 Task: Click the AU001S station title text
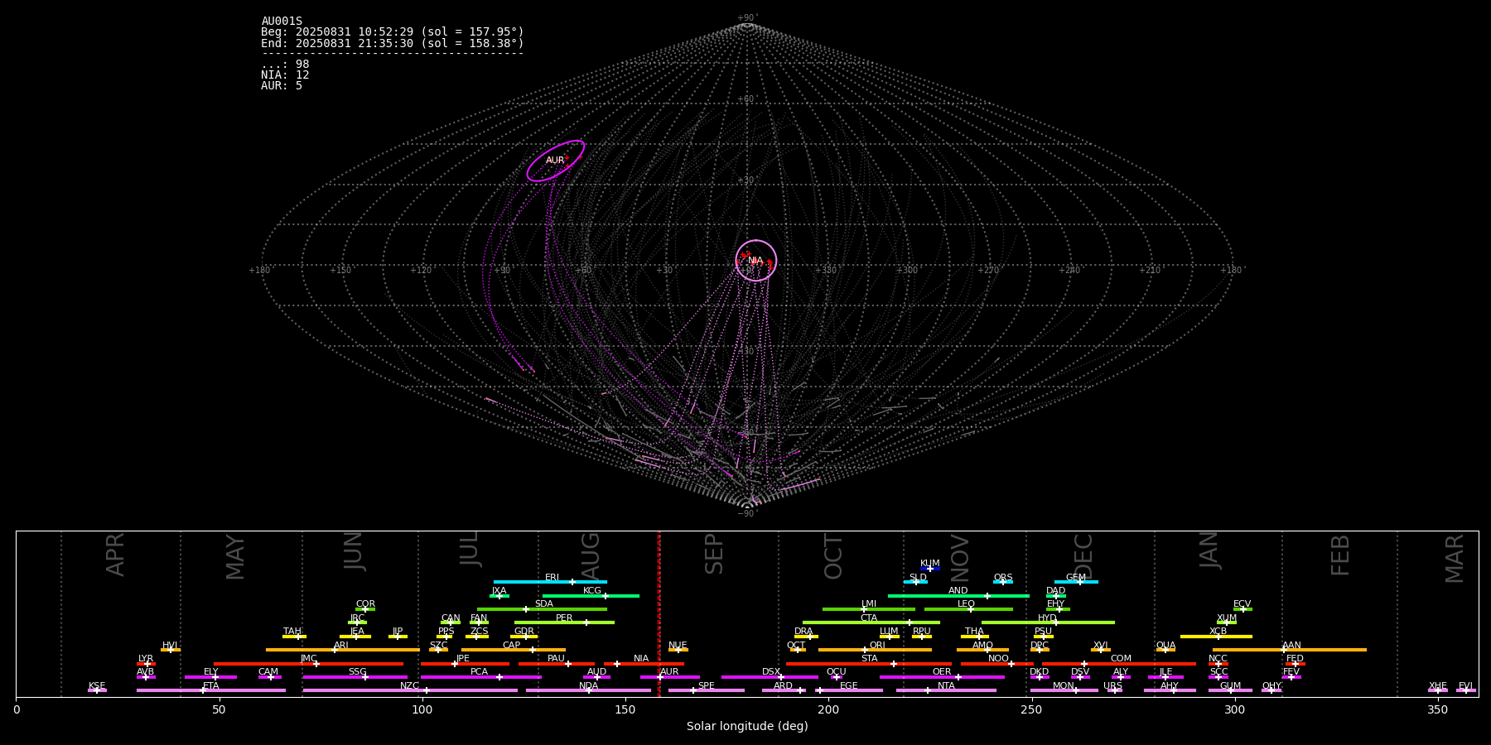click(282, 22)
